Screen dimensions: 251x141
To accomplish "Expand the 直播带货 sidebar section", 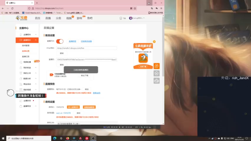I will 36,106.
